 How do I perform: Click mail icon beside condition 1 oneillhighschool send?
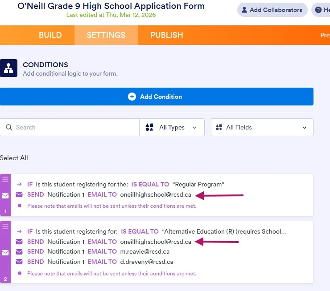(19, 194)
